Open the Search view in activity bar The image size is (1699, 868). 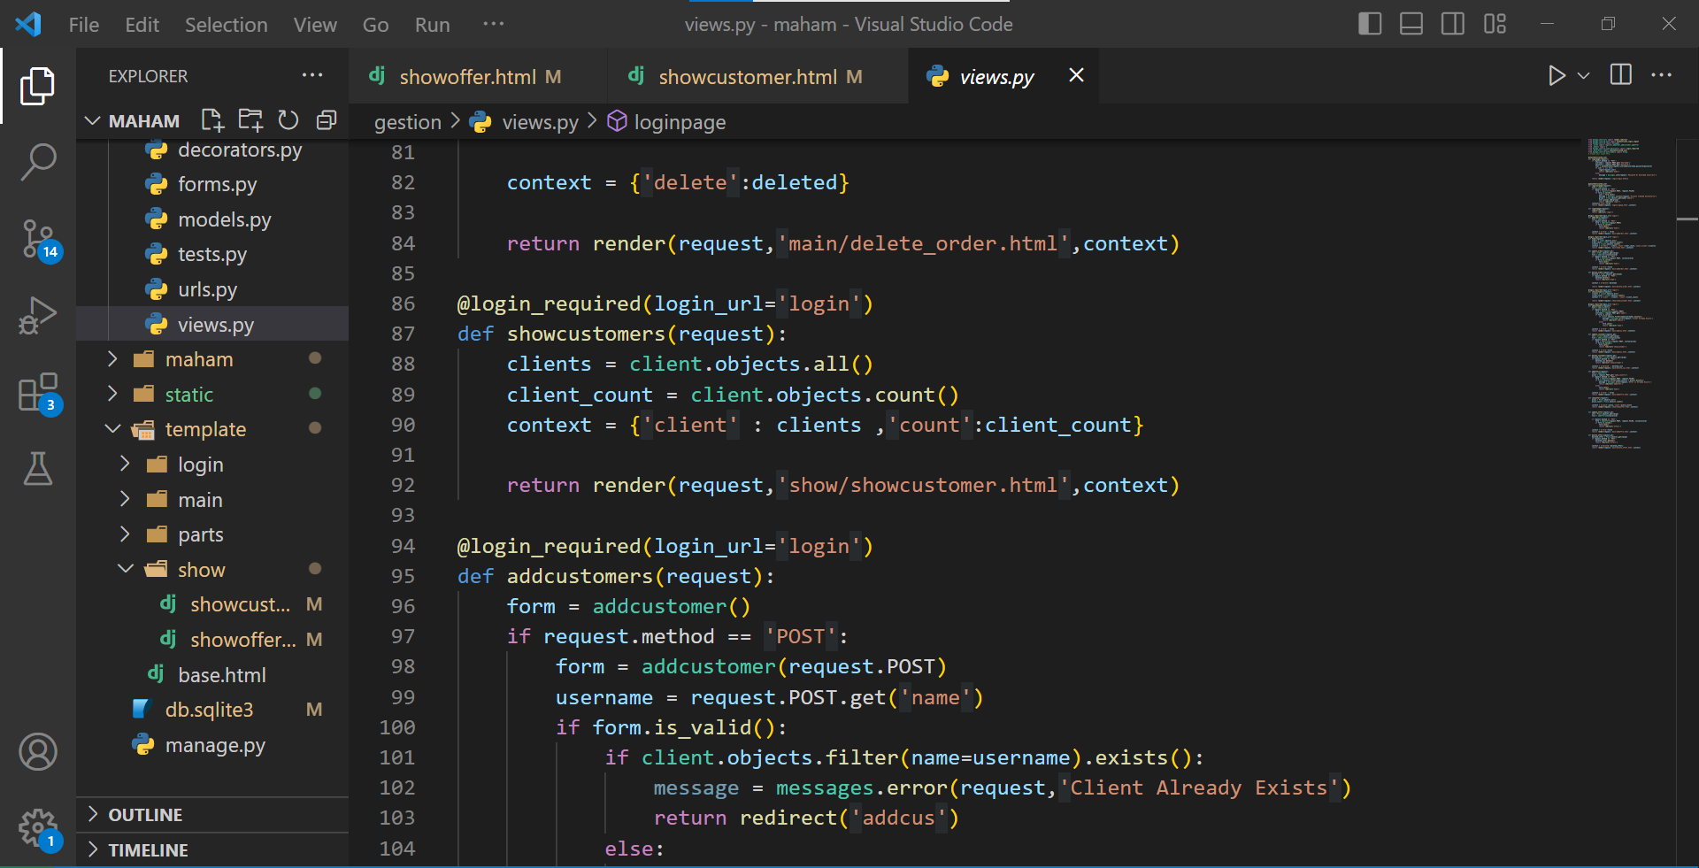(38, 162)
